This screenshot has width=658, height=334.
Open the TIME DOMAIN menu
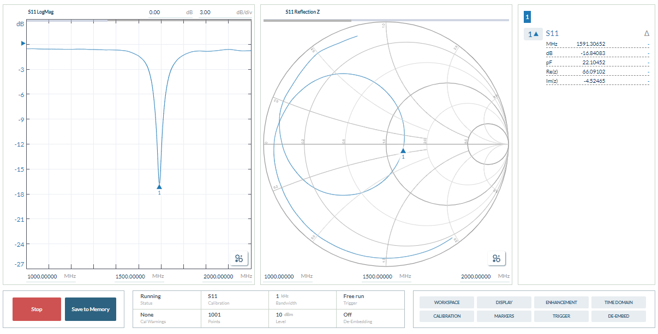619,302
